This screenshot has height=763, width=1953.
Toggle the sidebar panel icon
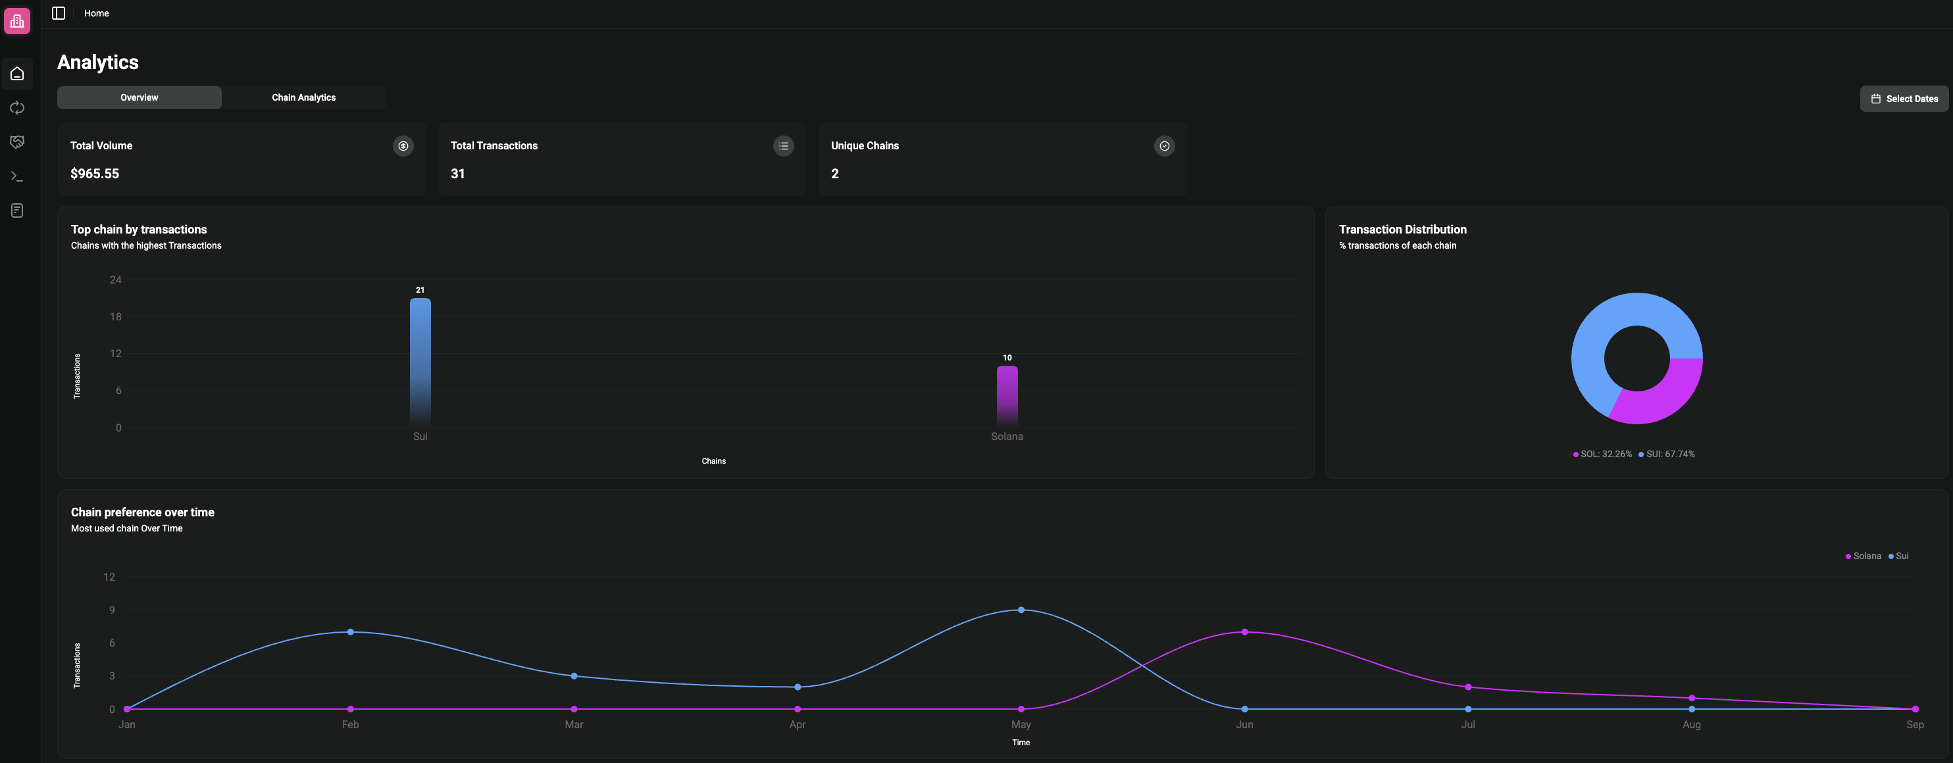[59, 13]
